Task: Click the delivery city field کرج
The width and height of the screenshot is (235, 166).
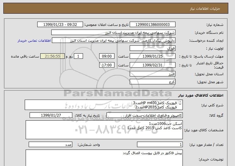Action: (152, 82)
